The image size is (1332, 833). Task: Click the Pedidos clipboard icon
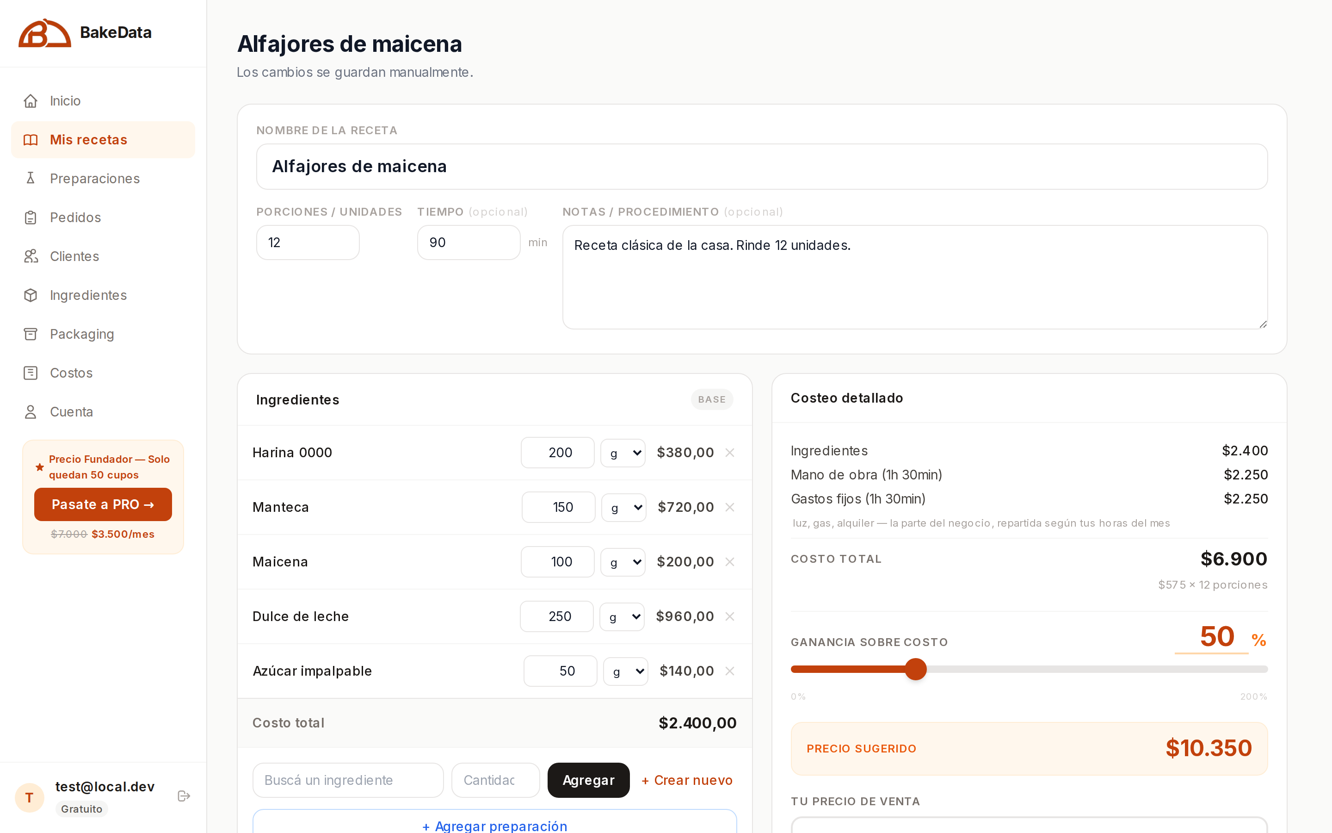click(x=31, y=218)
